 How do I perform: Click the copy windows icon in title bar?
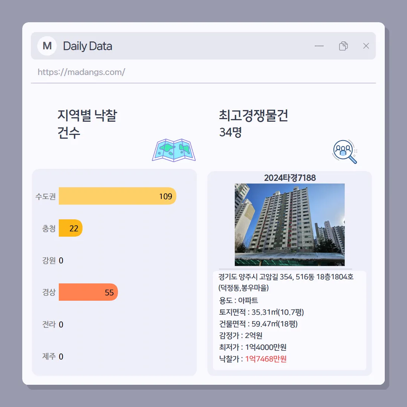coord(343,46)
